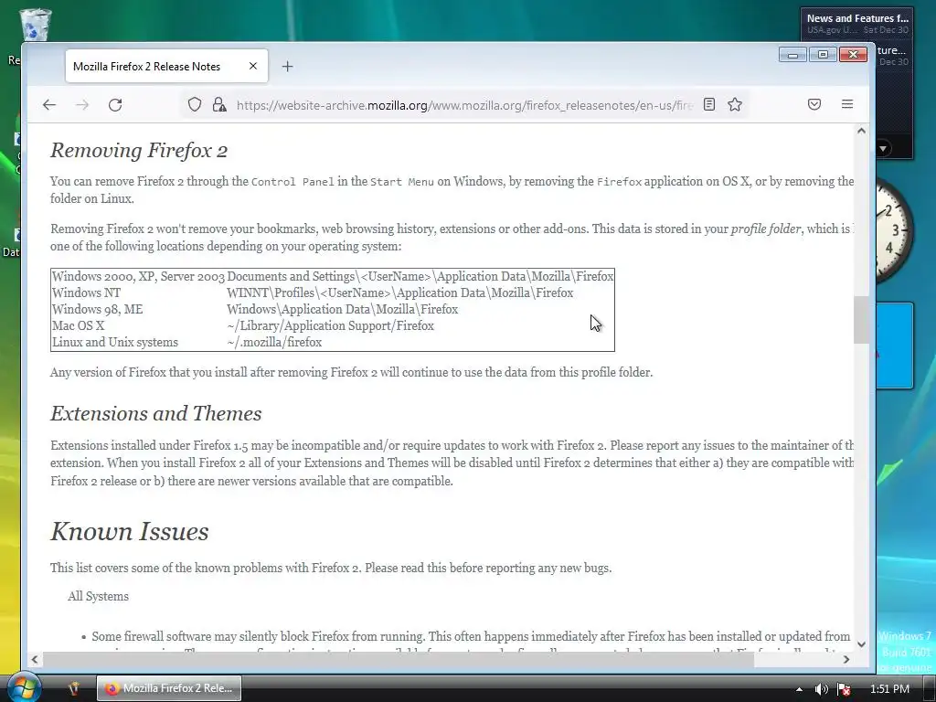The image size is (936, 702).
Task: Click the 'Extensions and Themes' heading
Action: (x=155, y=414)
